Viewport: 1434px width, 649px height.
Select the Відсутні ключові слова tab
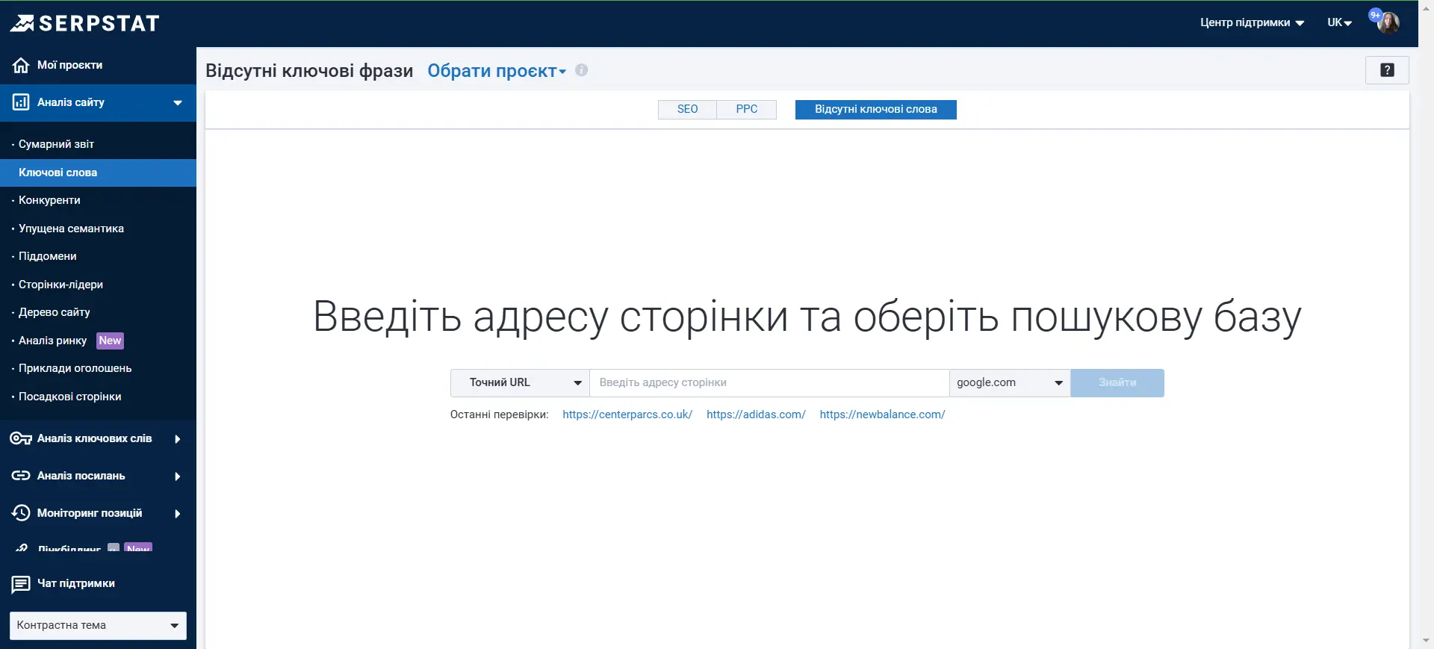point(875,109)
